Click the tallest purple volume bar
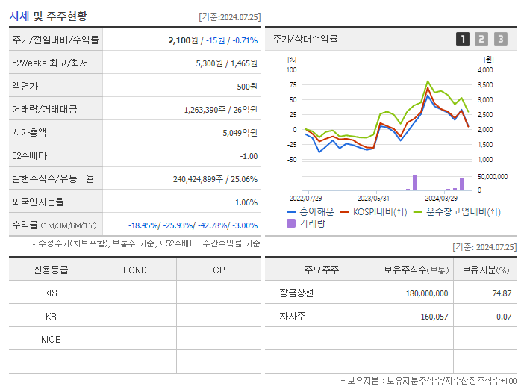The image size is (524, 392). click(x=415, y=183)
